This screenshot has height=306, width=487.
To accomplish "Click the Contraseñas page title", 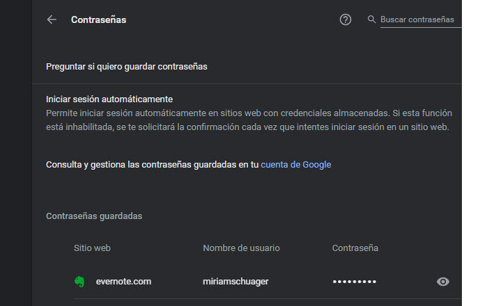I will pos(98,20).
